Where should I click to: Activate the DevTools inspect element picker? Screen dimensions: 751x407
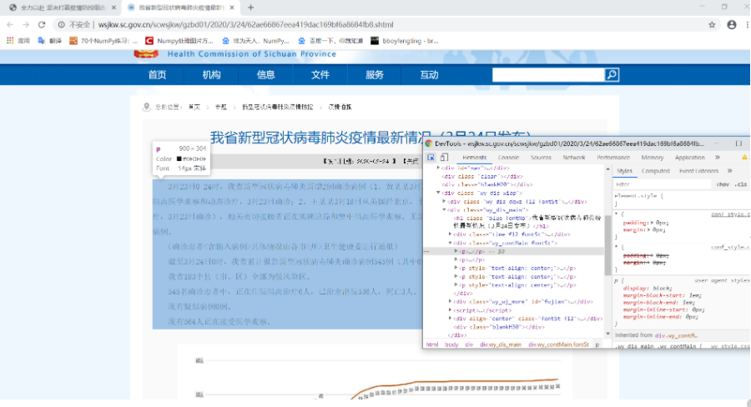[431, 157]
